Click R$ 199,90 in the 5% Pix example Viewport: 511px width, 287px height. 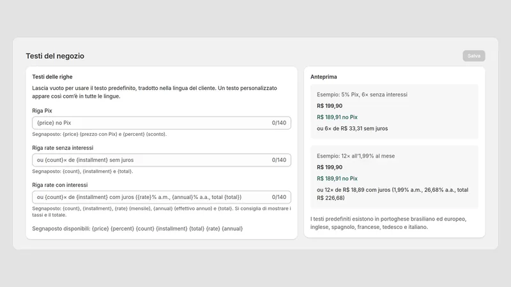pos(330,106)
